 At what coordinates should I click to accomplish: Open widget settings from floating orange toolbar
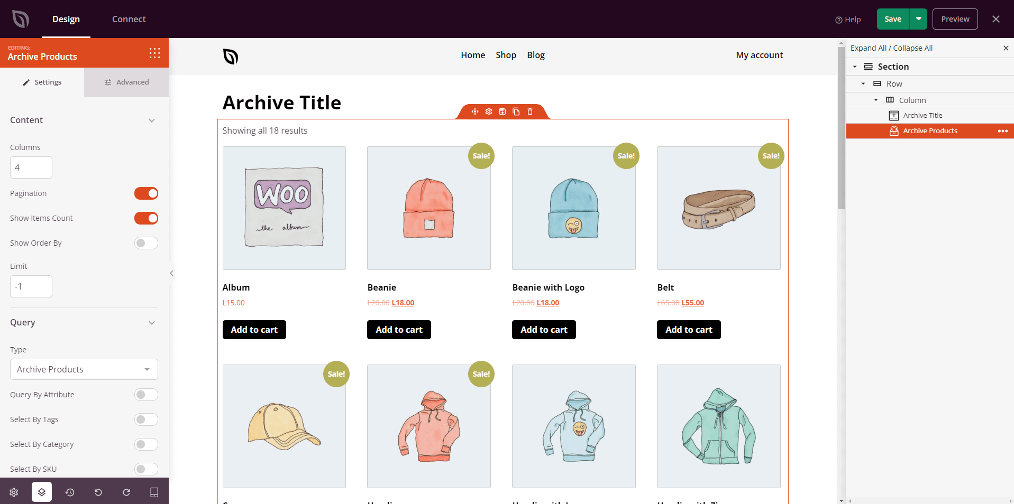[488, 111]
